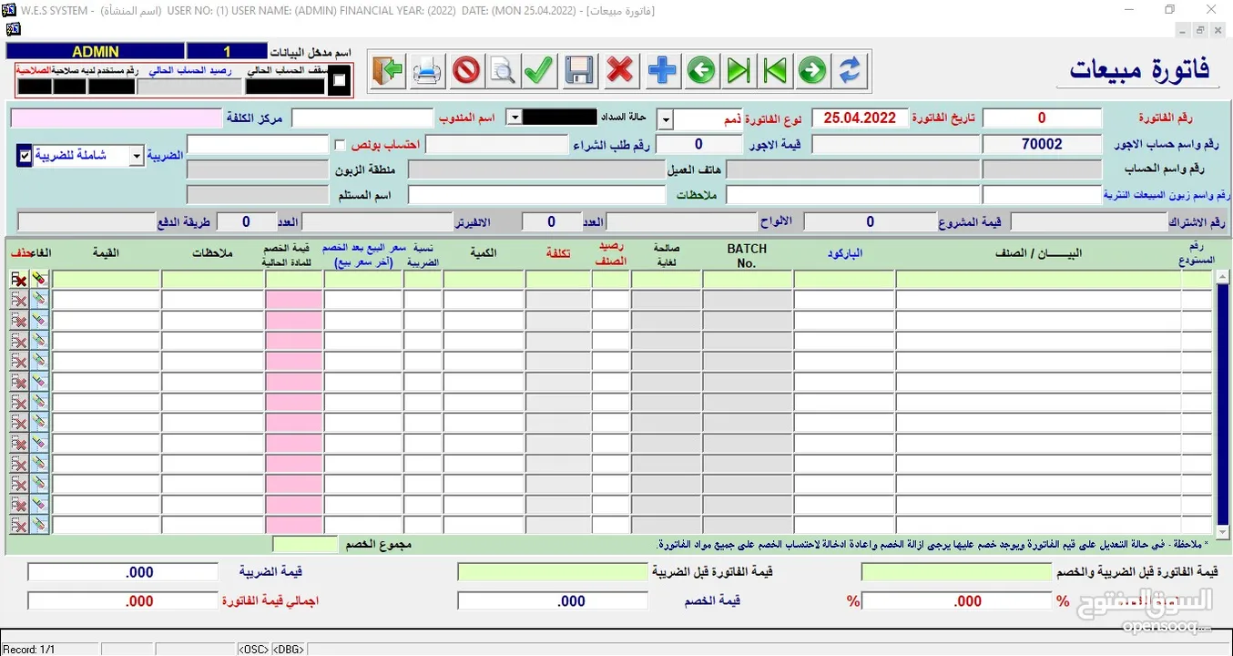The height and width of the screenshot is (656, 1233).
Task: Click the grid scrollbar down arrow
Action: (1223, 531)
